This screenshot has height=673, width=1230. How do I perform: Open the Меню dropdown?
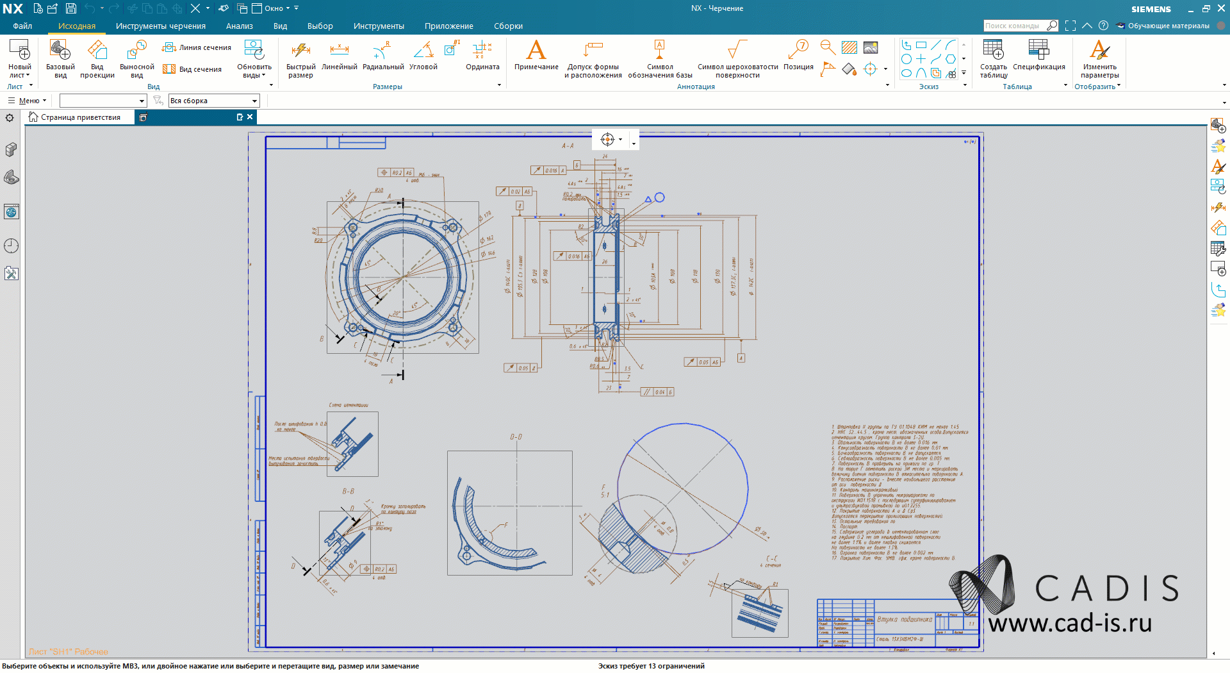27,101
